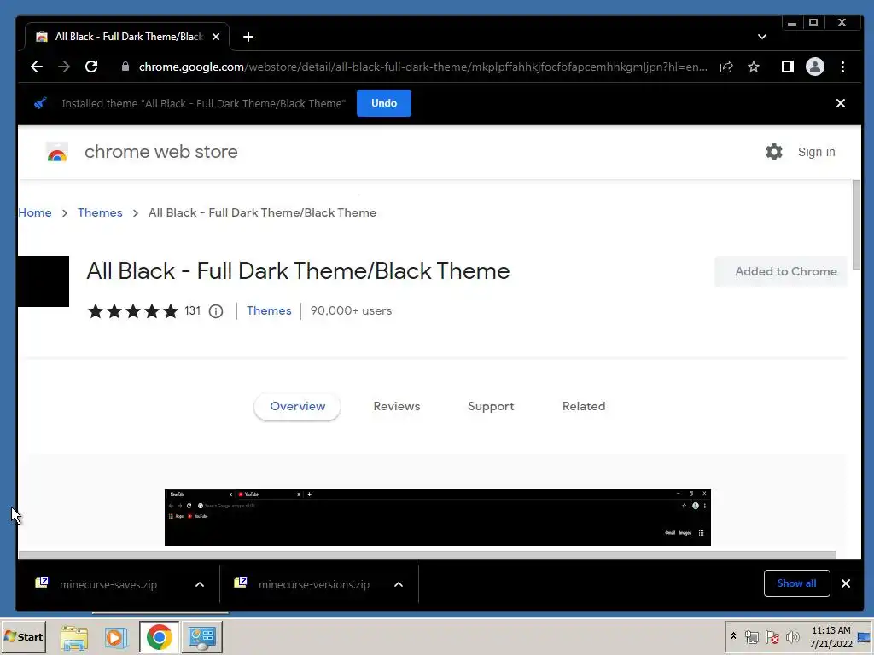The width and height of the screenshot is (874, 655).
Task: Switch to the Related tab
Action: tap(584, 407)
